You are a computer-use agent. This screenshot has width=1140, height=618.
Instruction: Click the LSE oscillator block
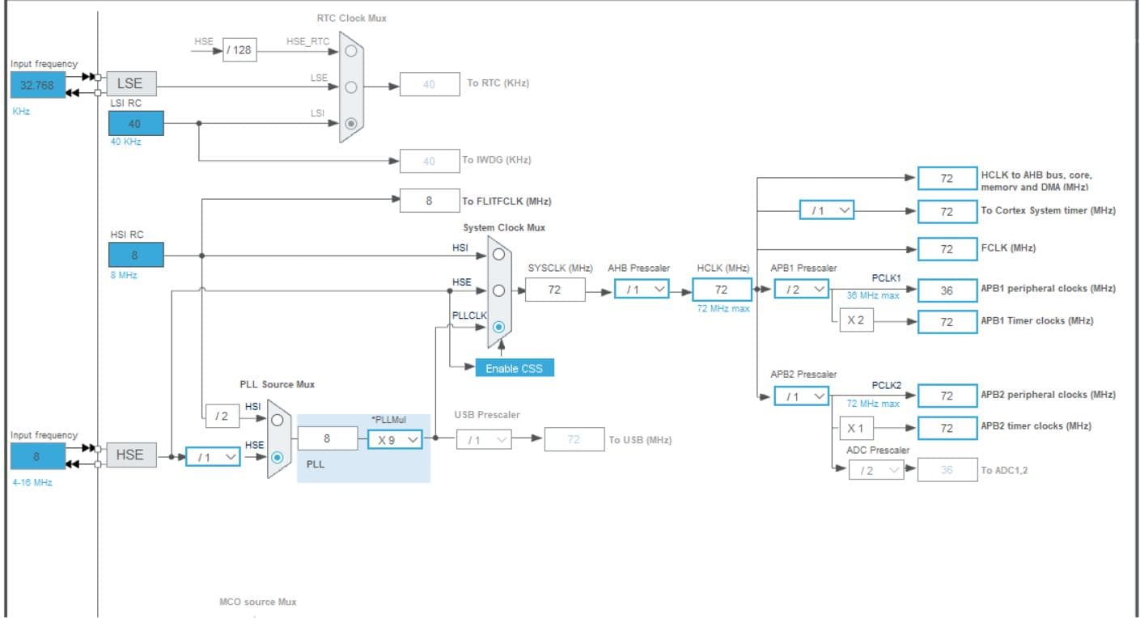[131, 83]
